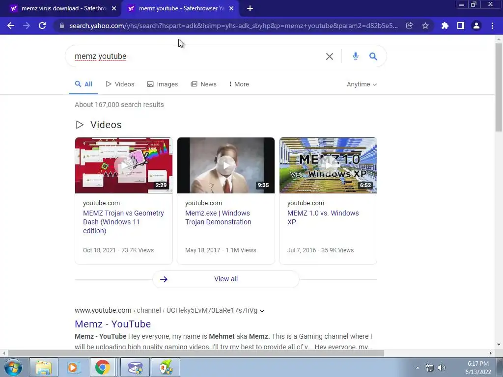Open the 'Memz - YouTube' result

(112, 324)
